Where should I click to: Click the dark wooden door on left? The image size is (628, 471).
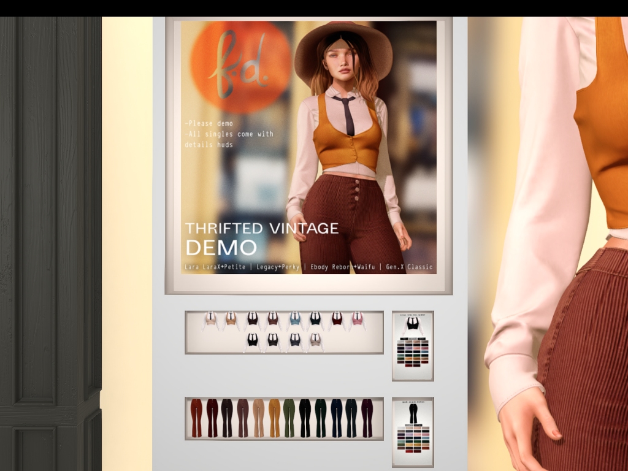[50, 233]
